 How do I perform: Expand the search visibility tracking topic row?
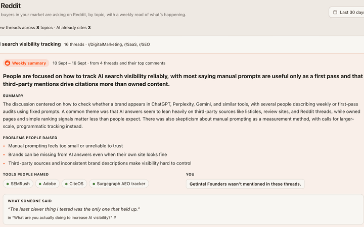182,44
